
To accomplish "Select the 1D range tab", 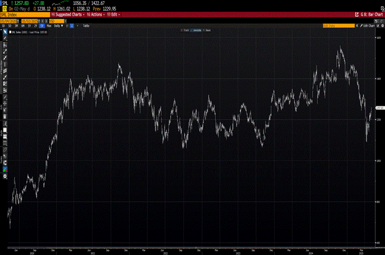I will [4, 26].
